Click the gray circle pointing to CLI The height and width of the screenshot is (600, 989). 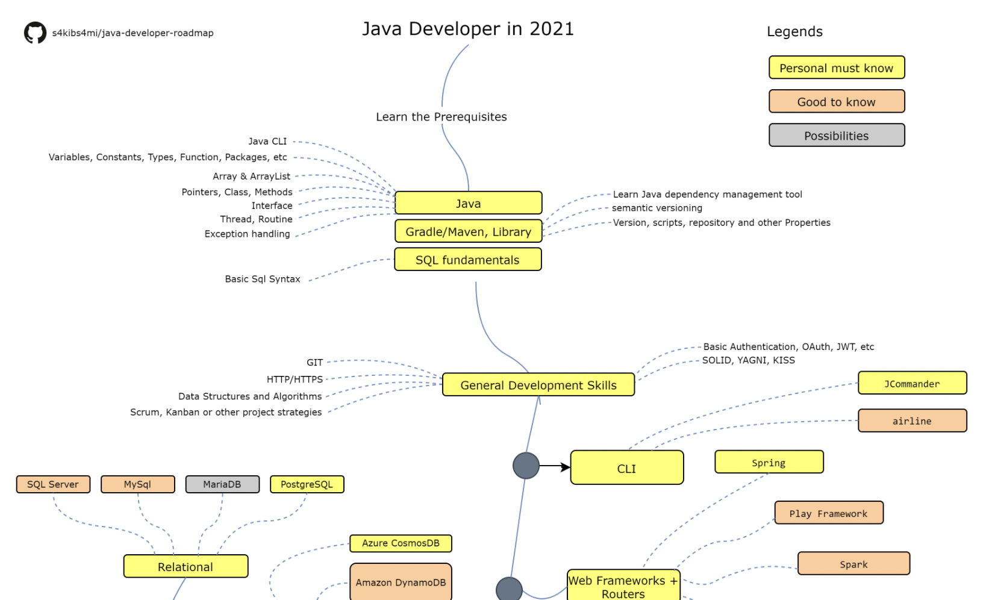tap(526, 466)
